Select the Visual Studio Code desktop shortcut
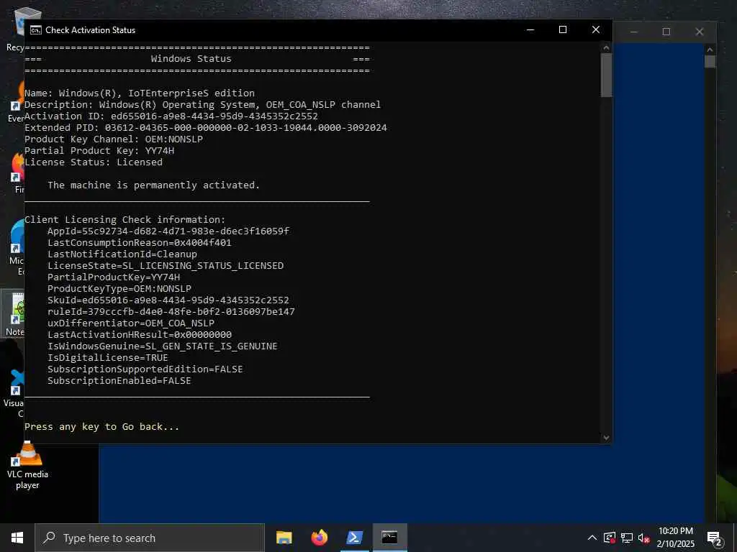Image resolution: width=737 pixels, height=552 pixels. click(x=14, y=392)
